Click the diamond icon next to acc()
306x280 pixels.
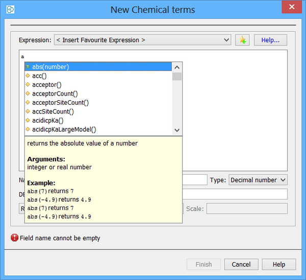(x=28, y=76)
